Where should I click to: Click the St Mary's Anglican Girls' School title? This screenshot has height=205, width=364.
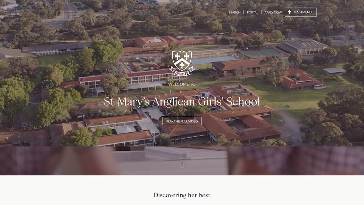pos(182,102)
